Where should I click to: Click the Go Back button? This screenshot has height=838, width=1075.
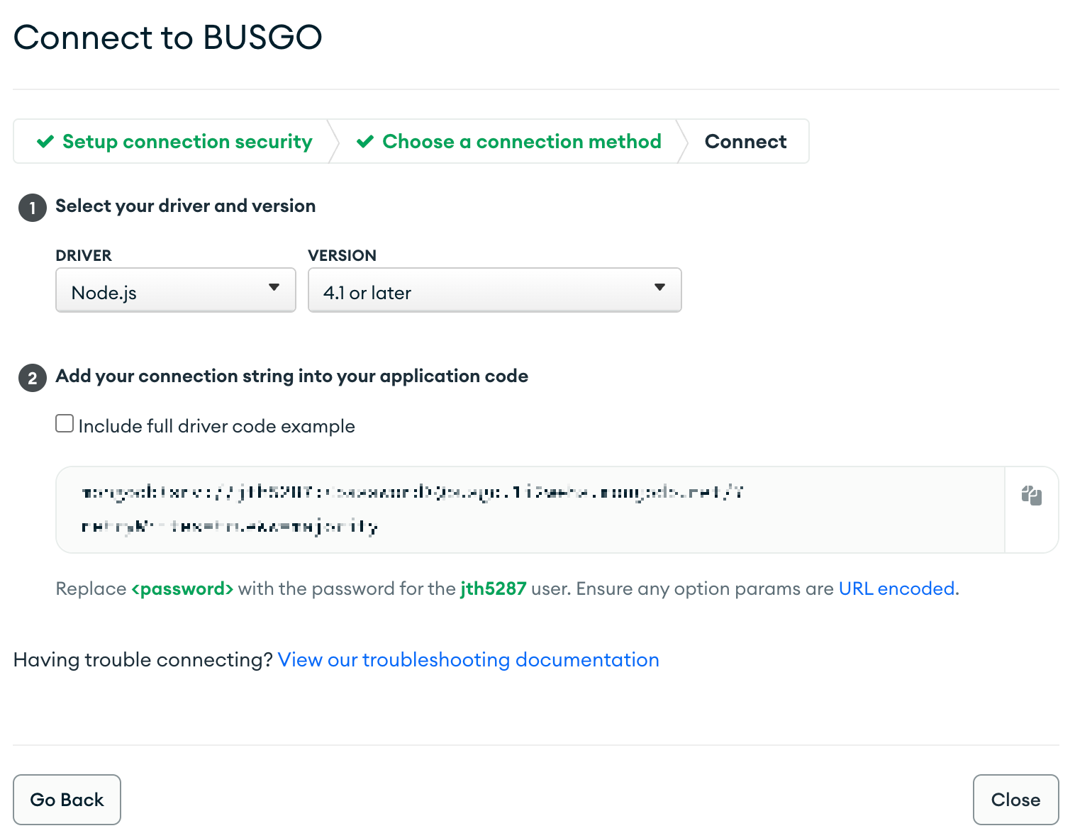[x=67, y=800]
